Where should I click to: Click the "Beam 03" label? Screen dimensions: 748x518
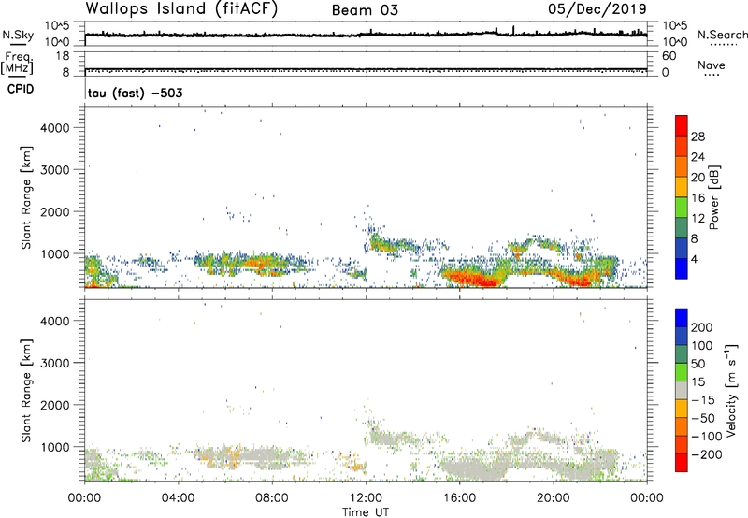tap(365, 10)
